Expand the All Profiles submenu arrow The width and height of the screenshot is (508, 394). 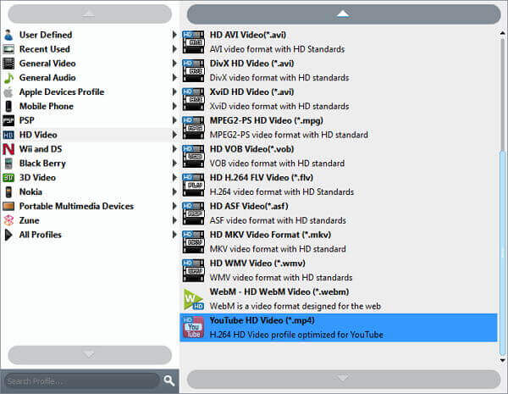[174, 235]
